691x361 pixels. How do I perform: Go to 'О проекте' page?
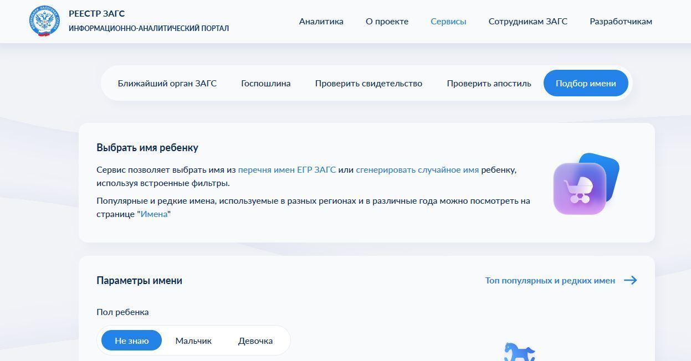click(x=387, y=22)
